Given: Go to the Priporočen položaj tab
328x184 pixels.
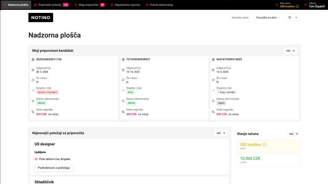Looking at the screenshot, I should pyautogui.click(x=51, y=5).
